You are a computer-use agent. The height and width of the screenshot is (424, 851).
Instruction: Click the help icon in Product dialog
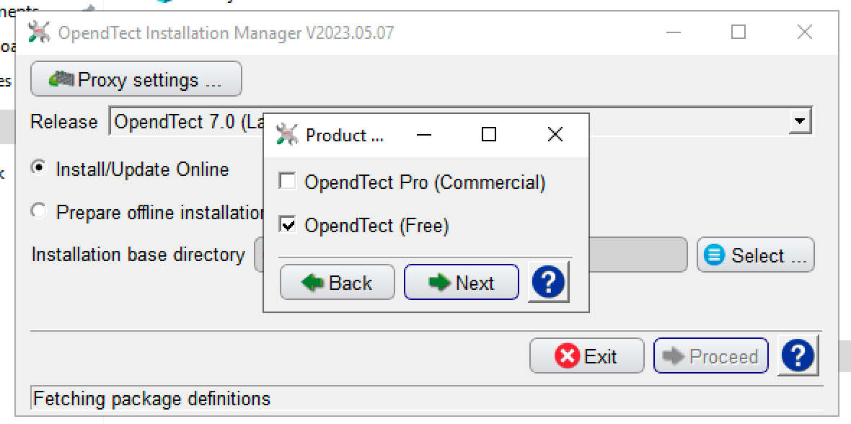click(x=548, y=282)
